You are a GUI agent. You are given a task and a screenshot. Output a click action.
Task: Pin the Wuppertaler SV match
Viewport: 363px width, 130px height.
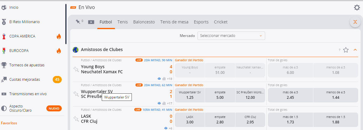pyautogui.click(x=76, y=94)
